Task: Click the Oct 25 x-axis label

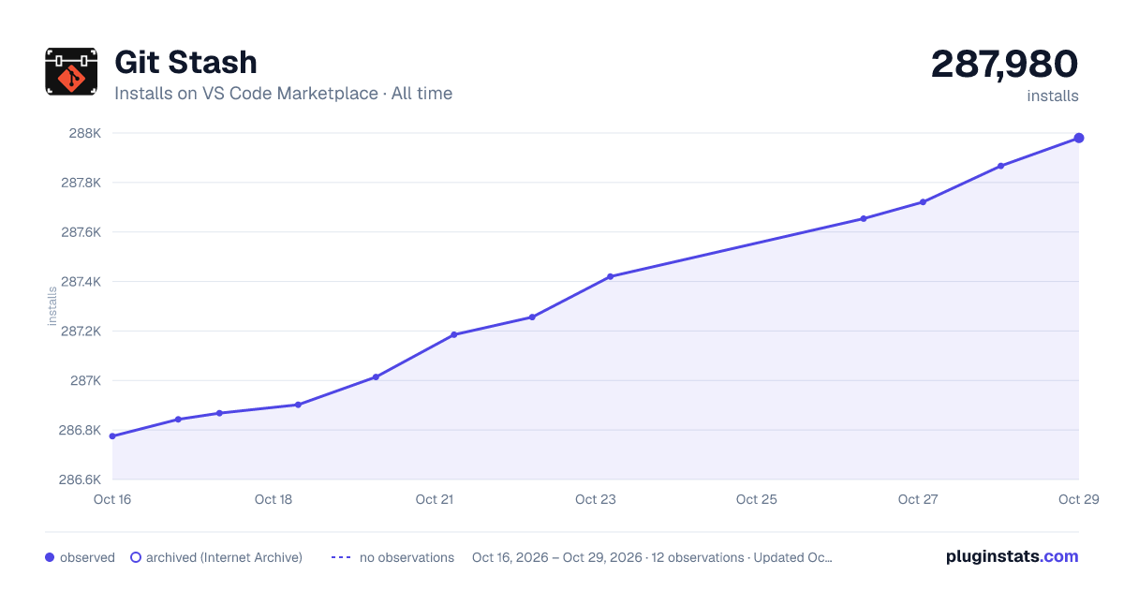Action: [757, 499]
